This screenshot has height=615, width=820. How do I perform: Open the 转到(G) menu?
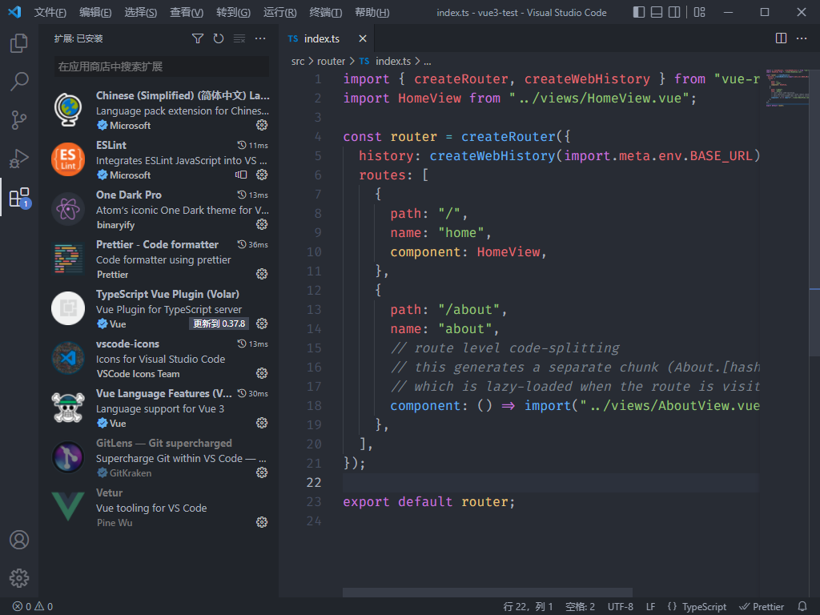coord(233,13)
